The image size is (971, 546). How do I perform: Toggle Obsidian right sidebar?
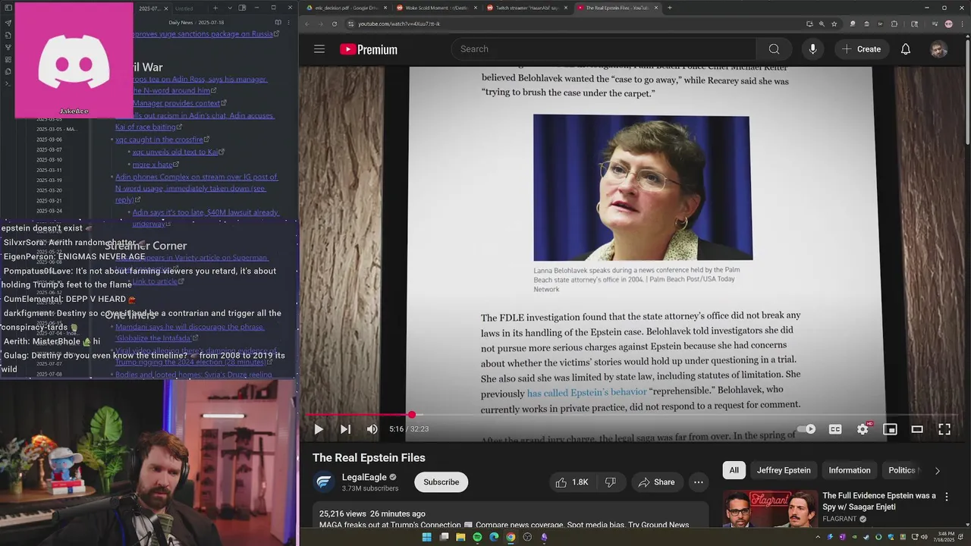pyautogui.click(x=243, y=8)
